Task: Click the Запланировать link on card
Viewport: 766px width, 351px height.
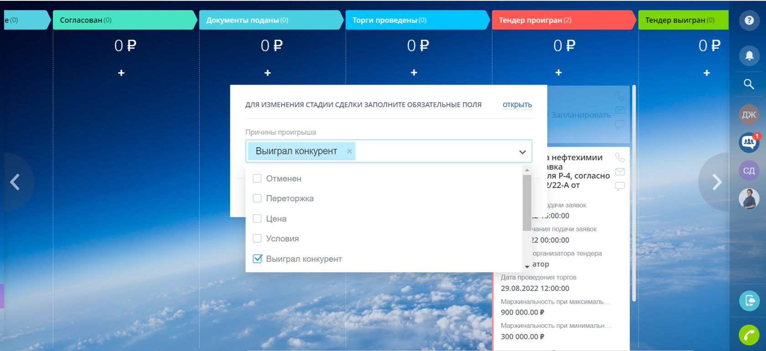Action: coord(581,115)
